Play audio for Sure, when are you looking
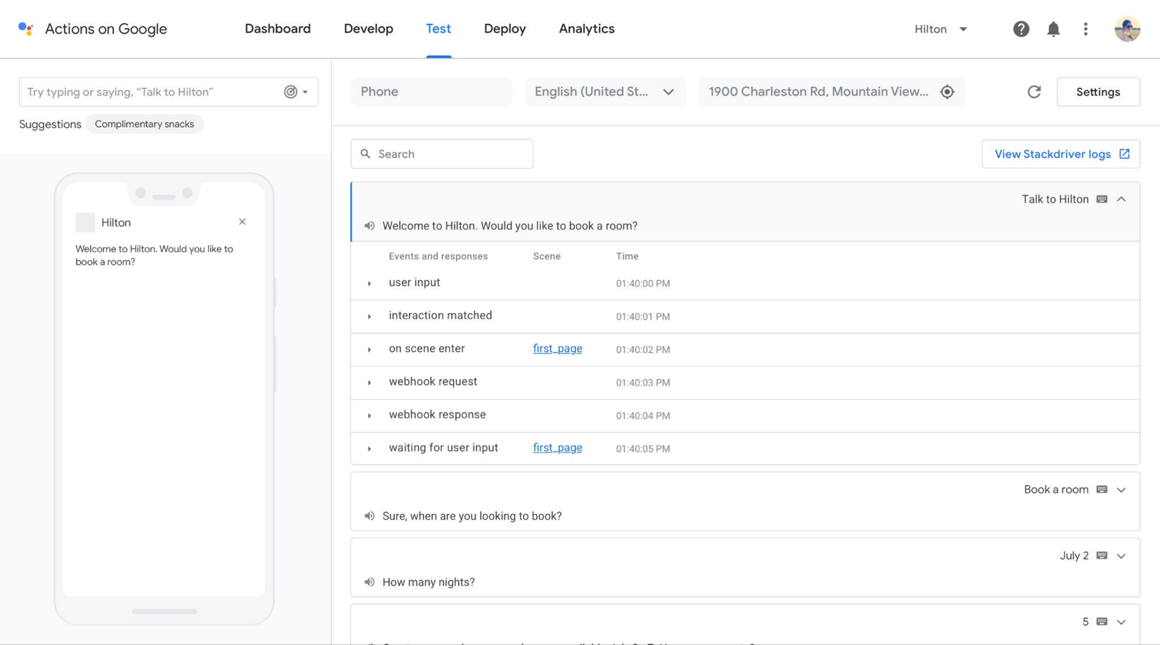The image size is (1160, 645). tap(369, 516)
